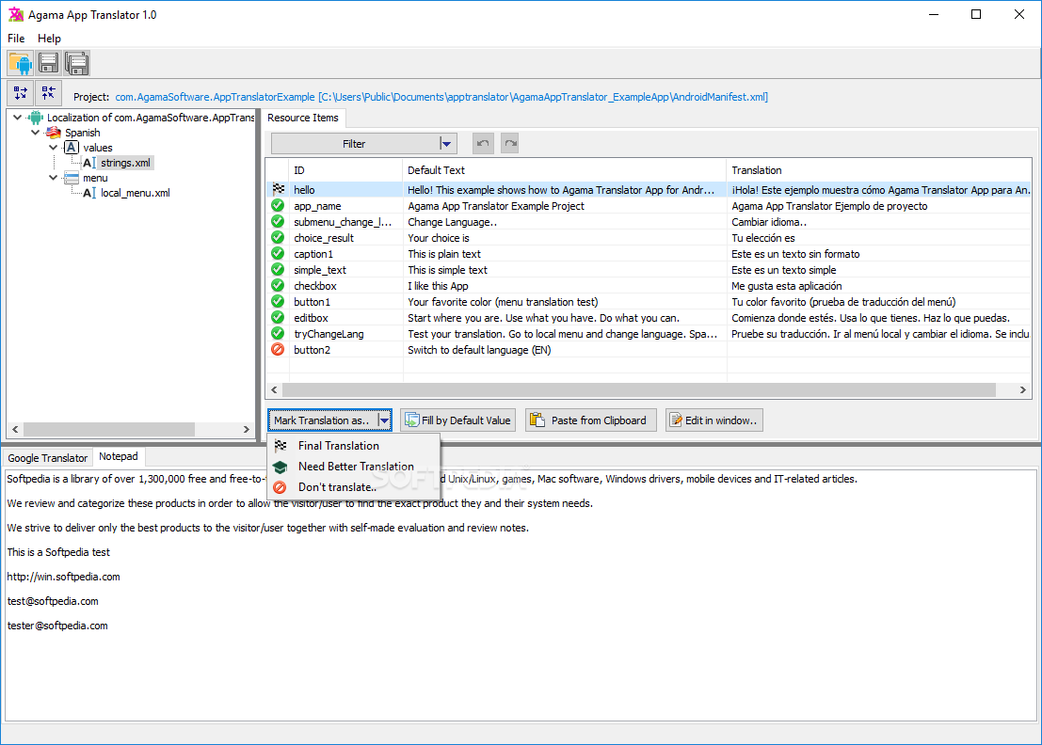Open Mark Translation as dropdown arrow
This screenshot has height=745, width=1042.
[384, 420]
